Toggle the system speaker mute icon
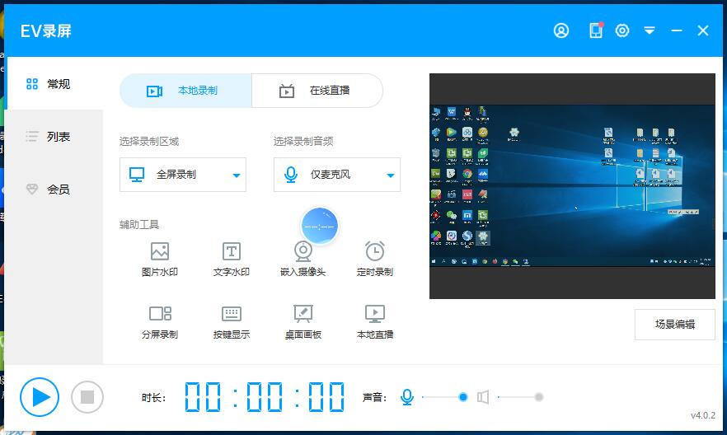727x435 pixels. point(483,397)
